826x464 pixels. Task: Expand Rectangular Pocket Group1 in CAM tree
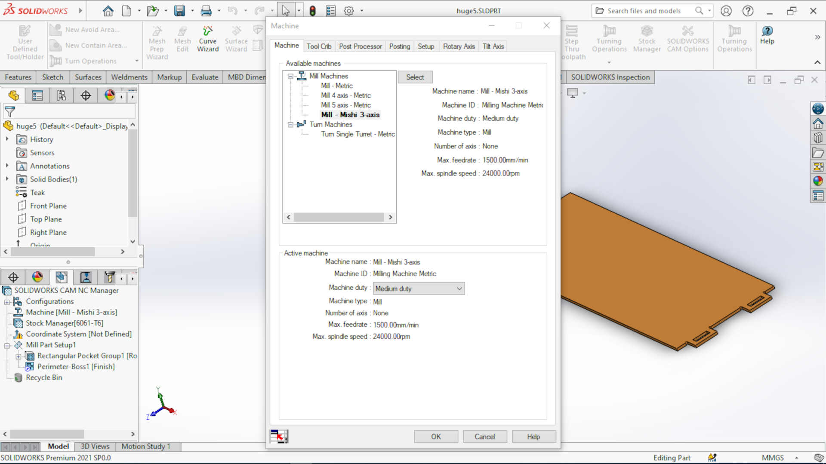click(18, 356)
